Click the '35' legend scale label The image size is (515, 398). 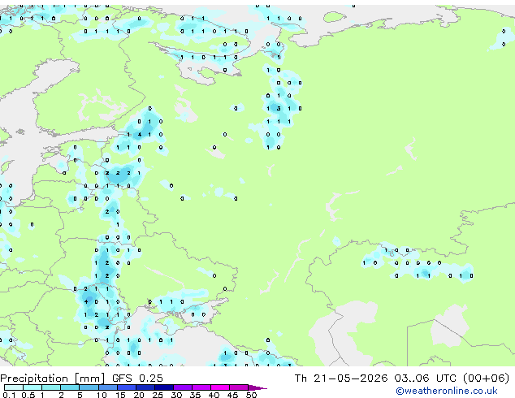coord(195,395)
